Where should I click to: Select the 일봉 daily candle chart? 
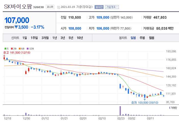click(x=133, y=38)
